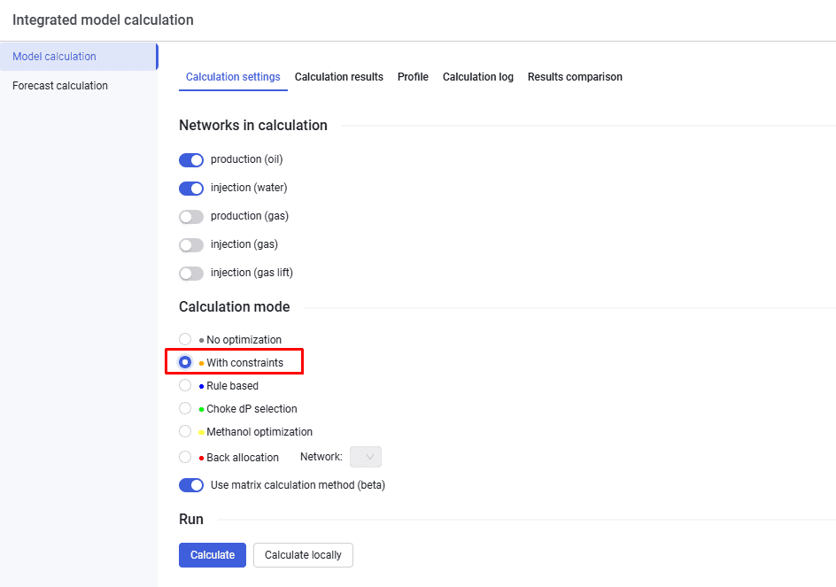Disable the injection (water) network toggle
The width and height of the screenshot is (836, 587).
click(x=191, y=189)
